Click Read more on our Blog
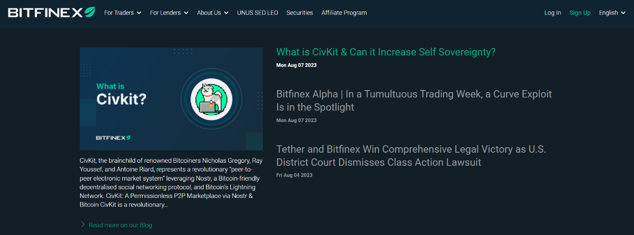Screen dimensions: 634x235 click(120, 225)
